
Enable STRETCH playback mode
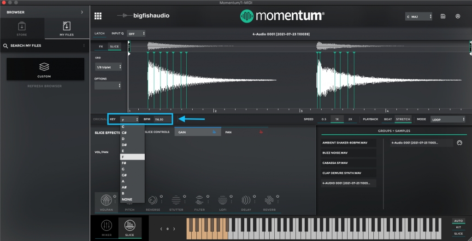(403, 119)
